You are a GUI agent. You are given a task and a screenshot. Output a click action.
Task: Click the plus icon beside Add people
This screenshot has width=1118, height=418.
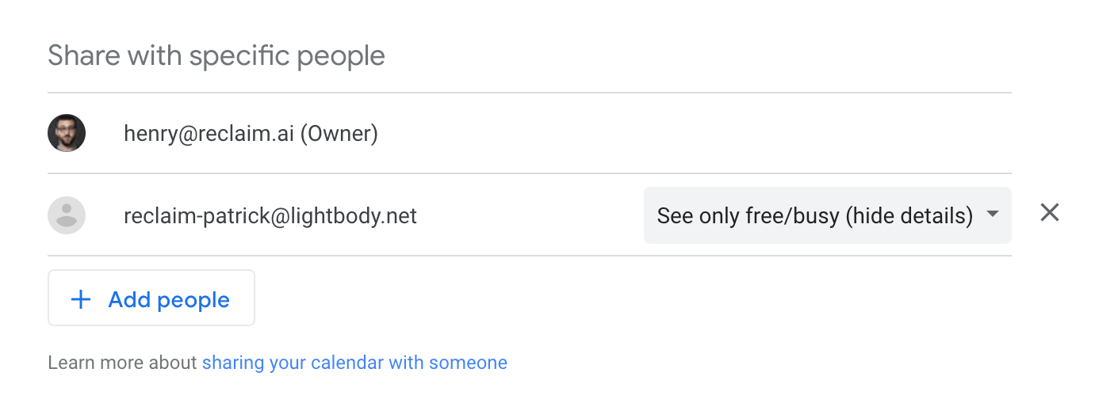(81, 299)
